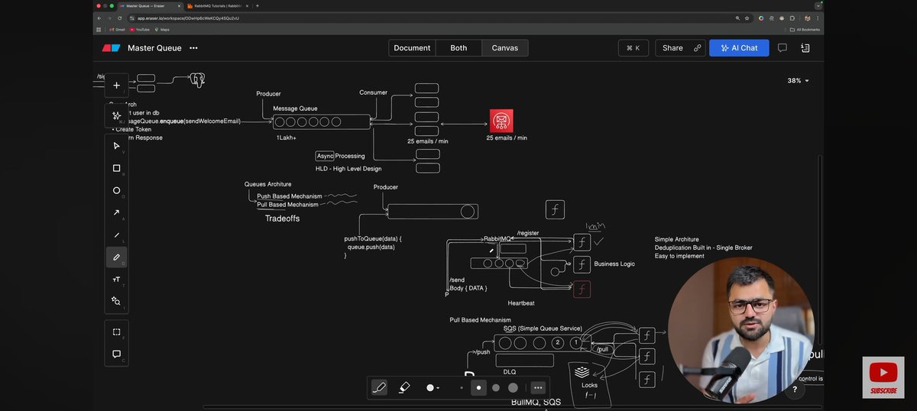
Task: Click the browser back arrow
Action: [x=99, y=18]
